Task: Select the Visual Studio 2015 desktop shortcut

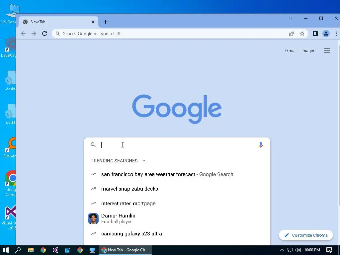Action: [9, 217]
